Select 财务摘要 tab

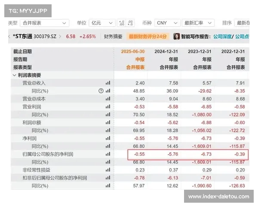pos(113,37)
